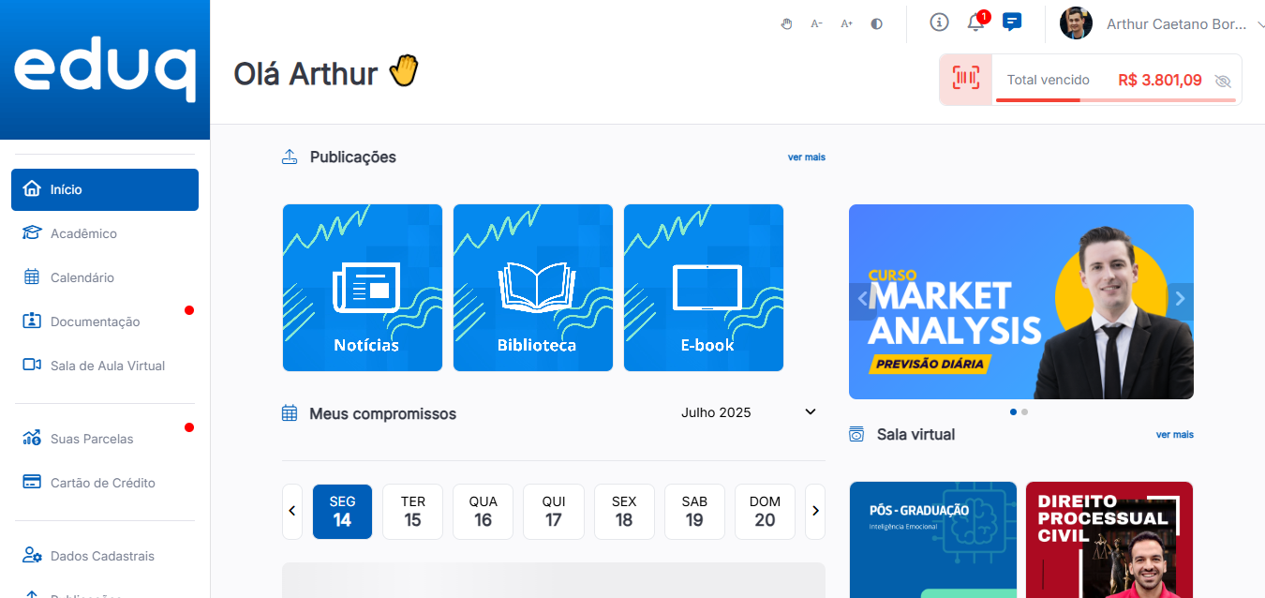
Task: Advance the banner carousel with right arrow
Action: pyautogui.click(x=1180, y=299)
